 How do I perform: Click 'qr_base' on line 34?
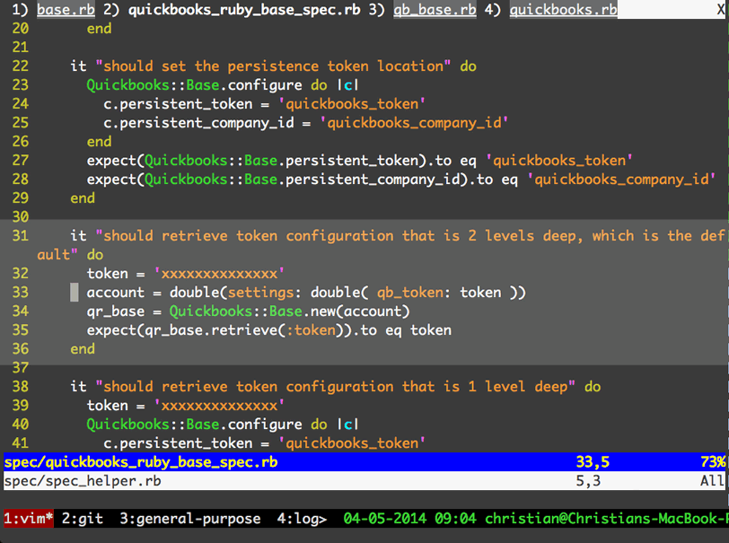115,311
